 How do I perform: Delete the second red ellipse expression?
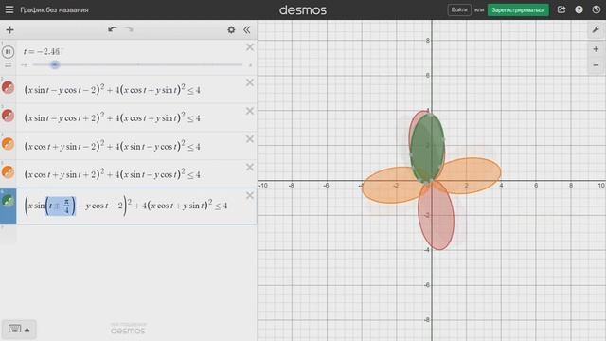click(250, 111)
